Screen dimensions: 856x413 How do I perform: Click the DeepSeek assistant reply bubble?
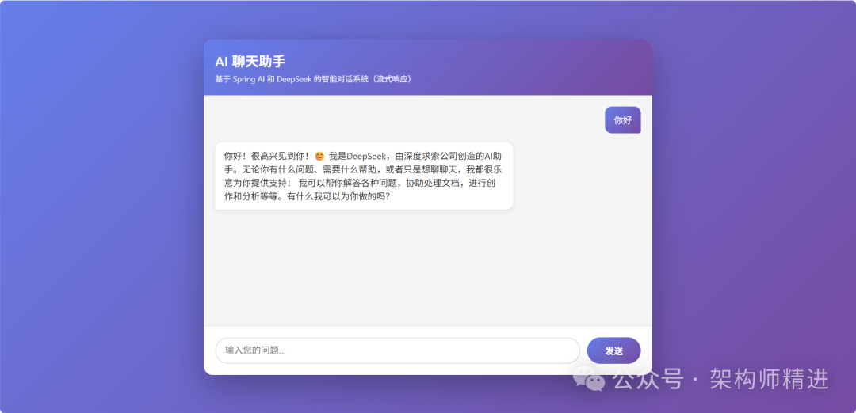click(364, 176)
